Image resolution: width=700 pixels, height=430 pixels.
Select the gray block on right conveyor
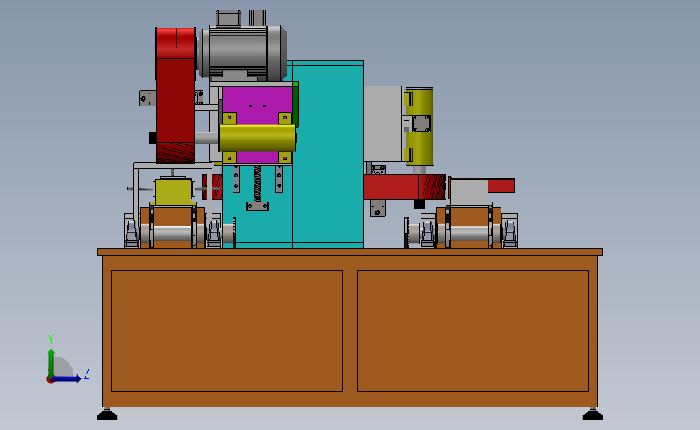[x=468, y=192]
